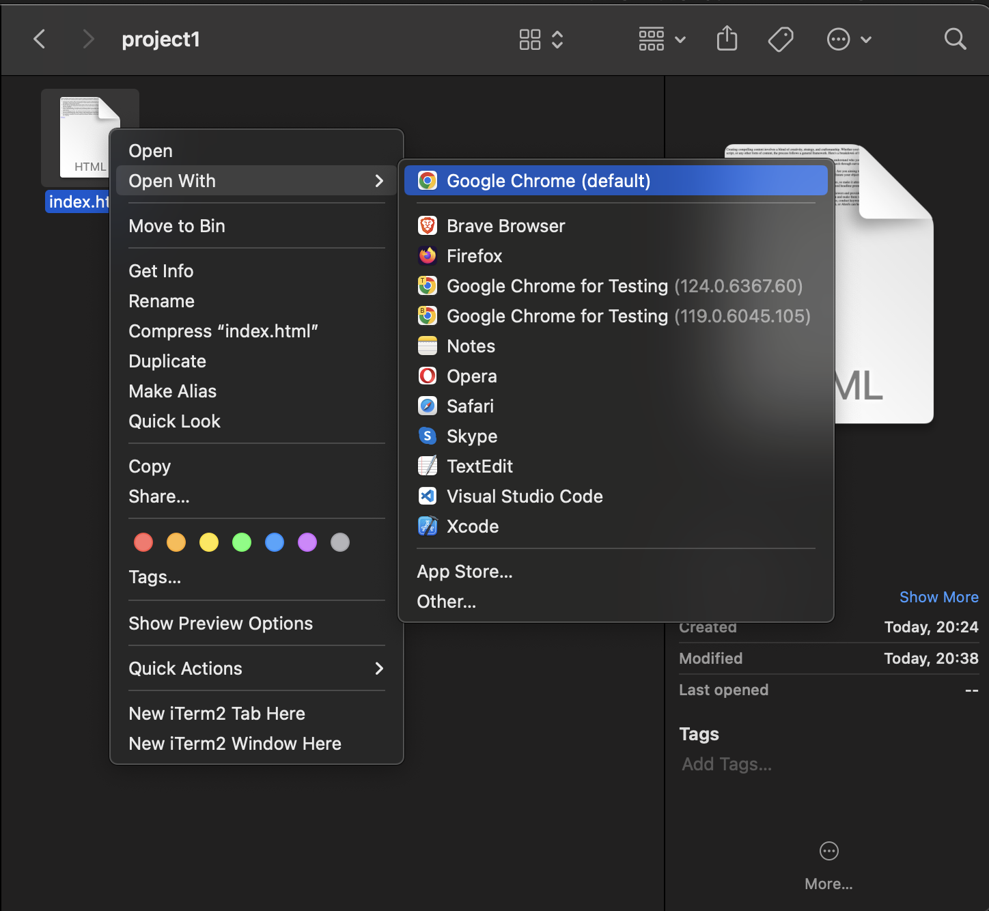Choose Share... menu item
The width and height of the screenshot is (989, 911).
257,496
